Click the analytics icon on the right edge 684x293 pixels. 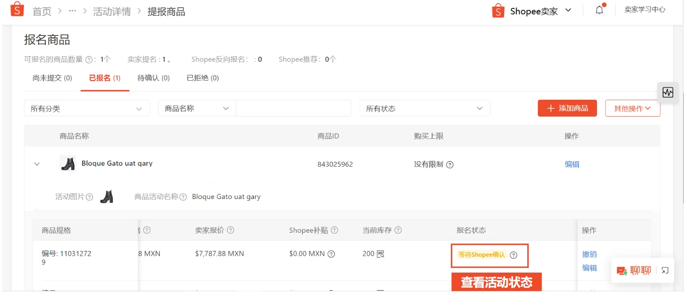coord(668,92)
